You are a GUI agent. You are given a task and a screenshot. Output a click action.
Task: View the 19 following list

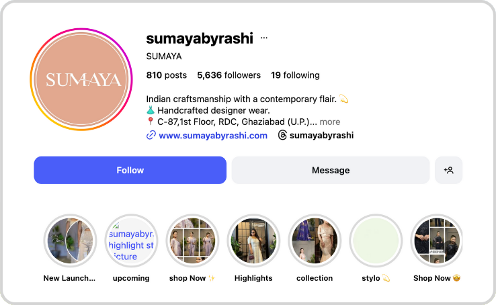[295, 75]
